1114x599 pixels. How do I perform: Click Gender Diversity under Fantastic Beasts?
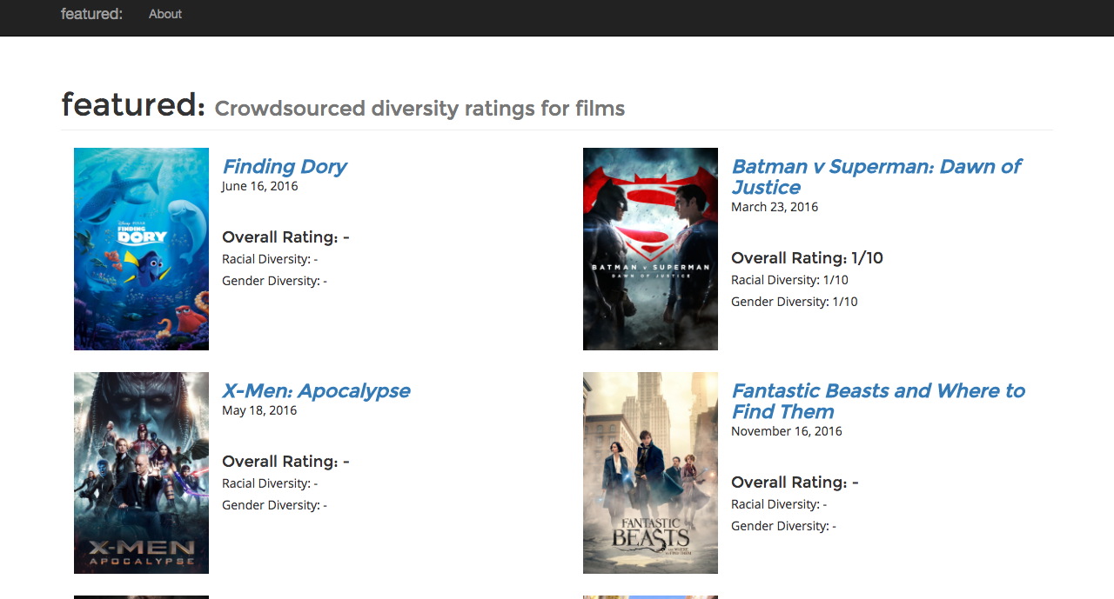(x=783, y=526)
